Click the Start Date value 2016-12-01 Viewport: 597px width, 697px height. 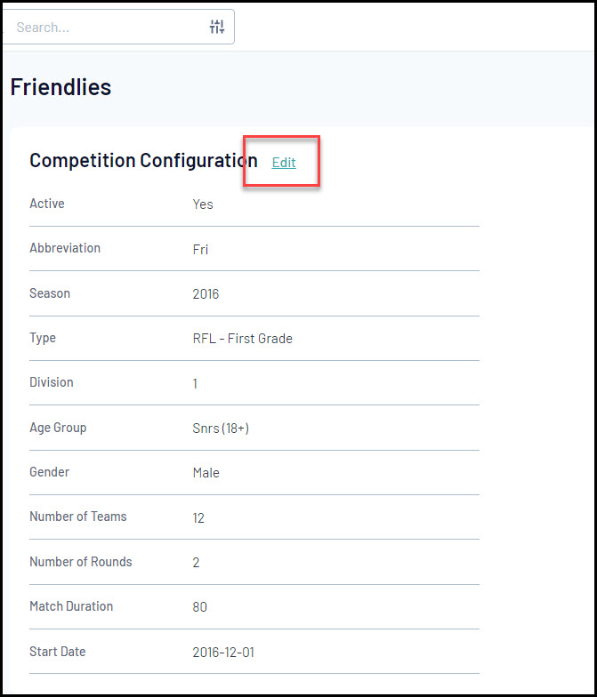pyautogui.click(x=223, y=653)
